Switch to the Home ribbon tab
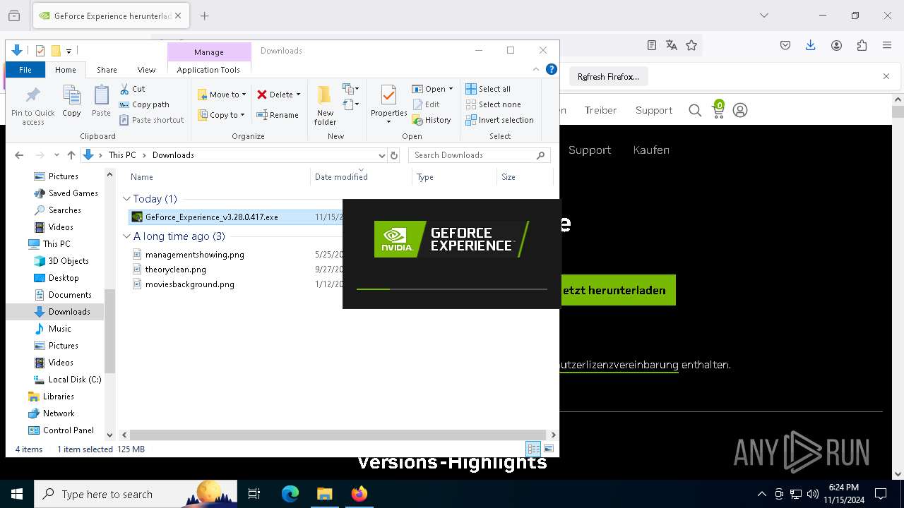 pos(66,70)
